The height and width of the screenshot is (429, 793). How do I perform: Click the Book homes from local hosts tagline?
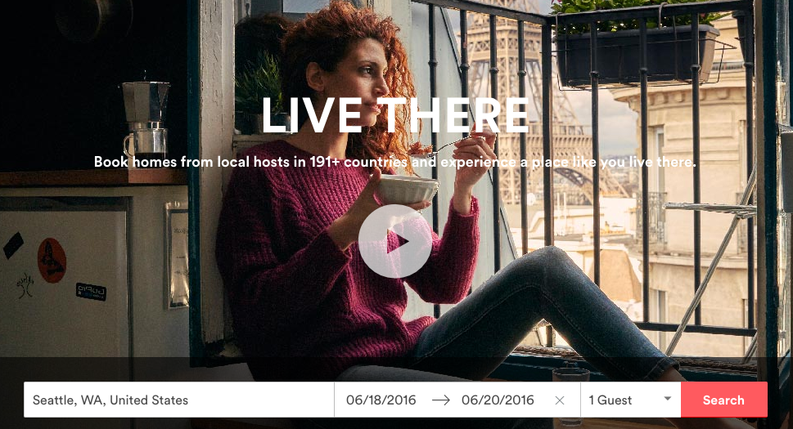pos(394,162)
